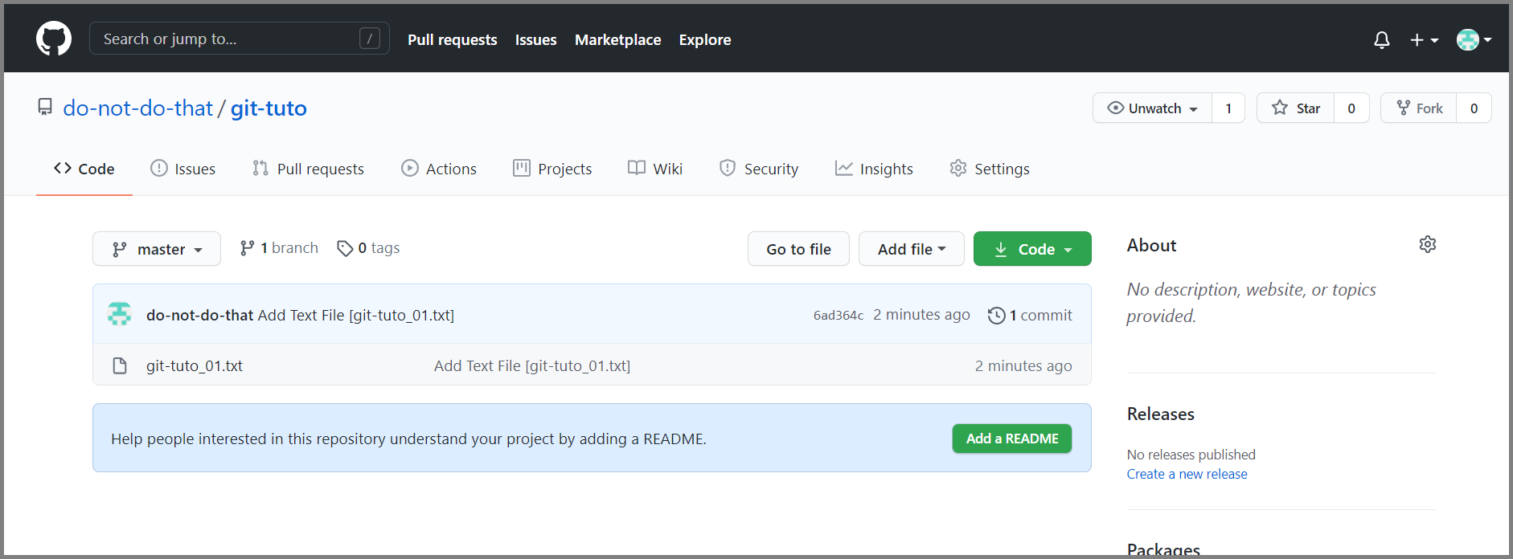Switch to the Issues repository tab
This screenshot has height=559, width=1513.
[x=183, y=169]
